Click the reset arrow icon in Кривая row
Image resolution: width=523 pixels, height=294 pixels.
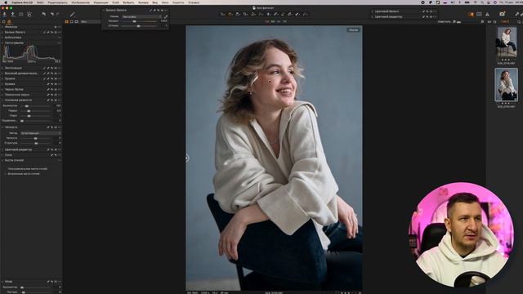click(x=52, y=84)
